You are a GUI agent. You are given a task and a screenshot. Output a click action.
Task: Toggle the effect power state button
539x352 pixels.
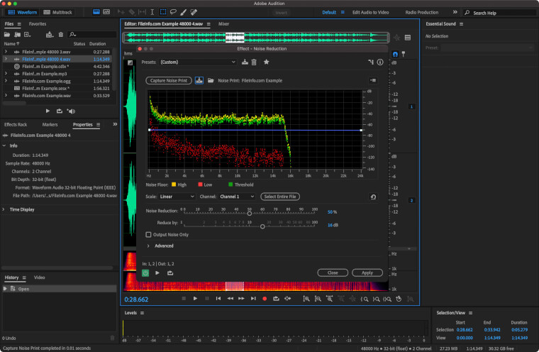pyautogui.click(x=145, y=273)
